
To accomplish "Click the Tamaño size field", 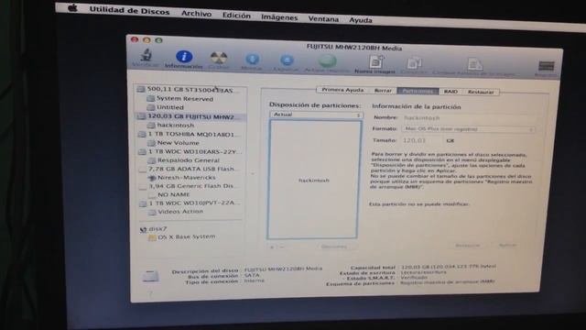I will click(421, 140).
